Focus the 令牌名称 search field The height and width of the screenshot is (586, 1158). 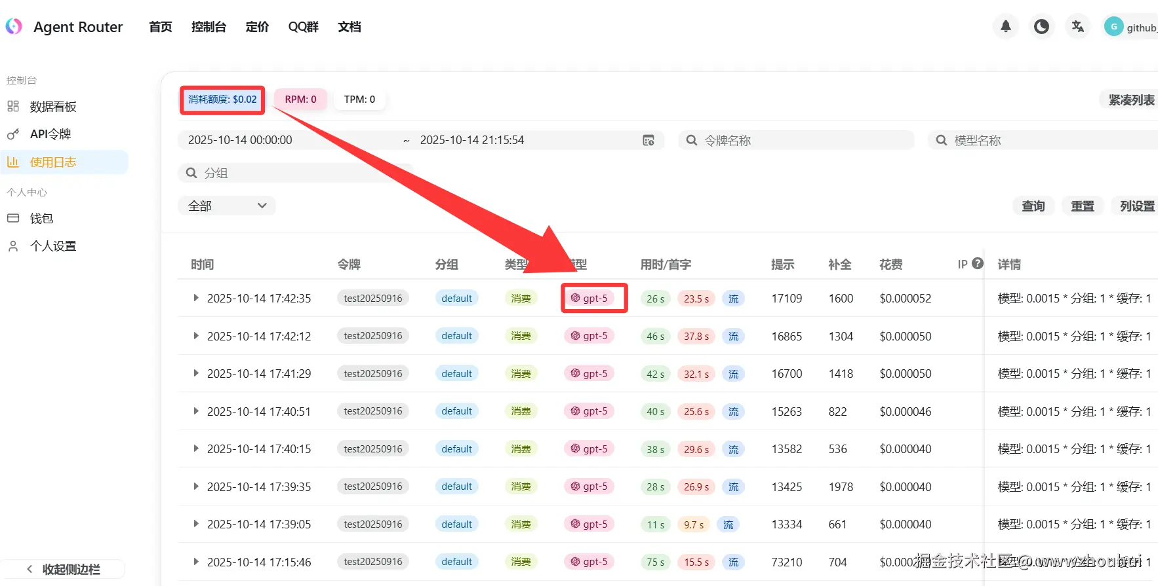[796, 140]
